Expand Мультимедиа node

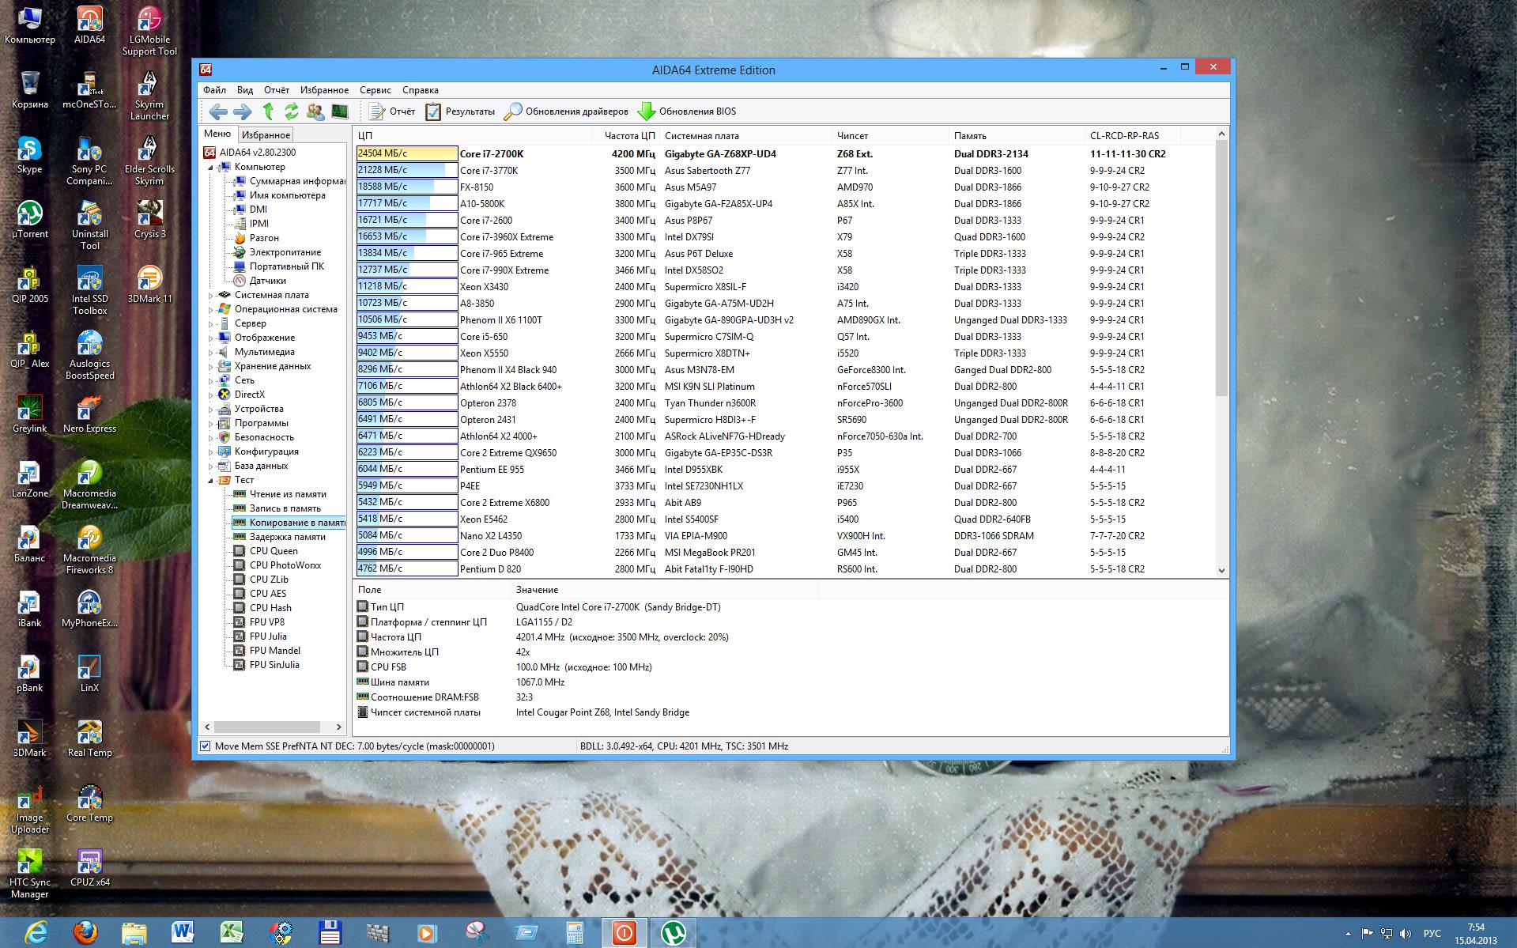211,353
